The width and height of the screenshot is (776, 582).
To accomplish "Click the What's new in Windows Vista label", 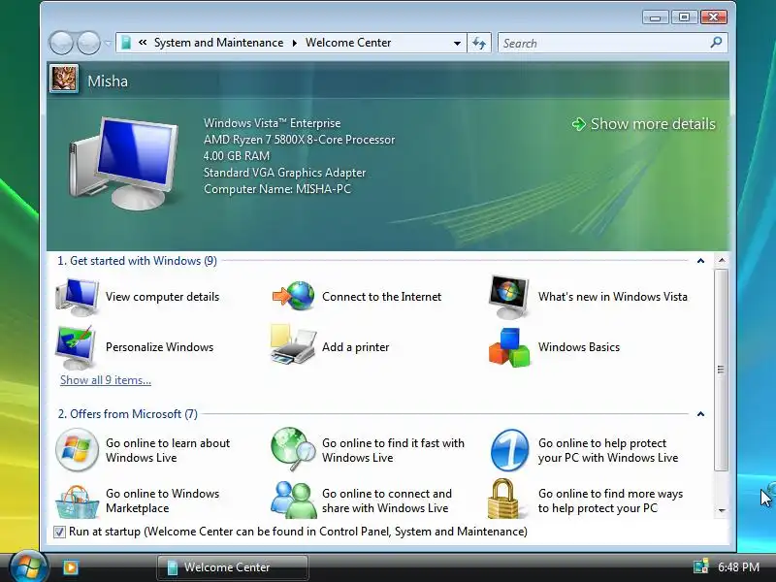I will (x=613, y=297).
